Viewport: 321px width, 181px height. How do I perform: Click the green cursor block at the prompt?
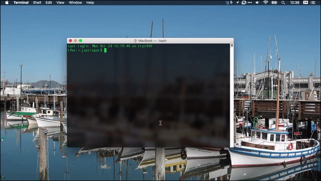(x=105, y=50)
